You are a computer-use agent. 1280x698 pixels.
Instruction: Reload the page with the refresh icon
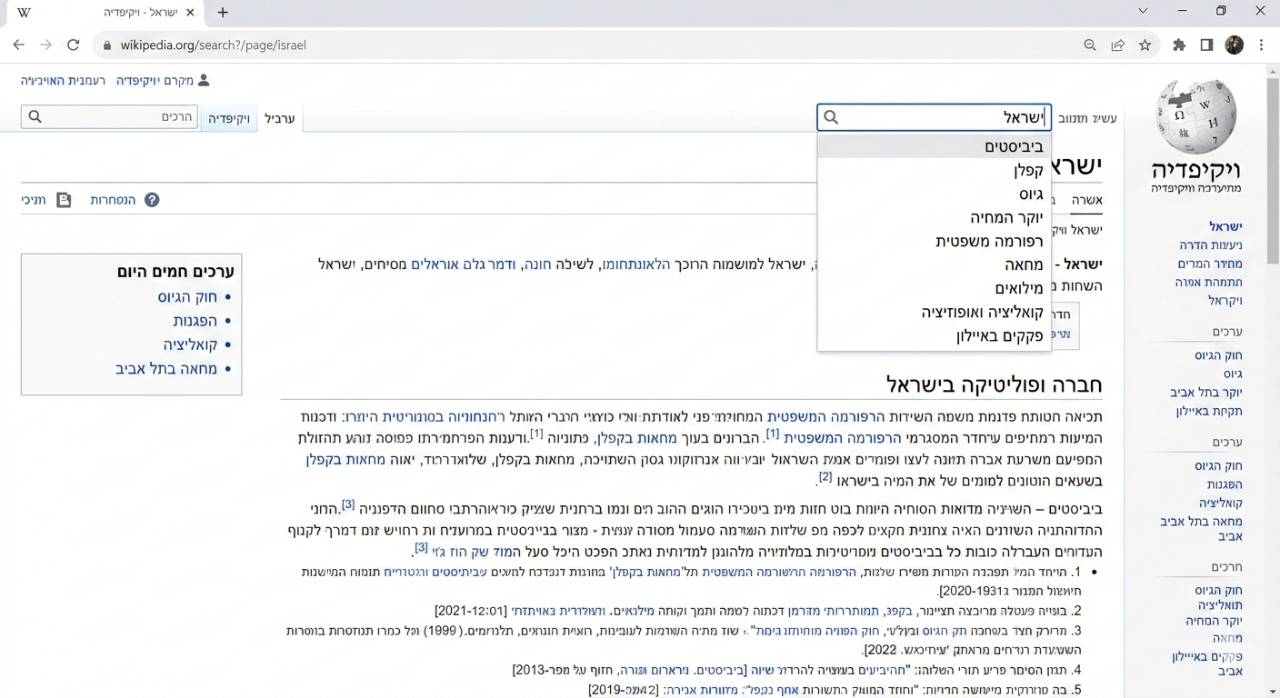click(74, 45)
